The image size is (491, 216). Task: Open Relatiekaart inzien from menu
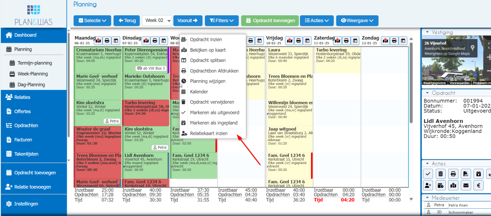(x=213, y=133)
